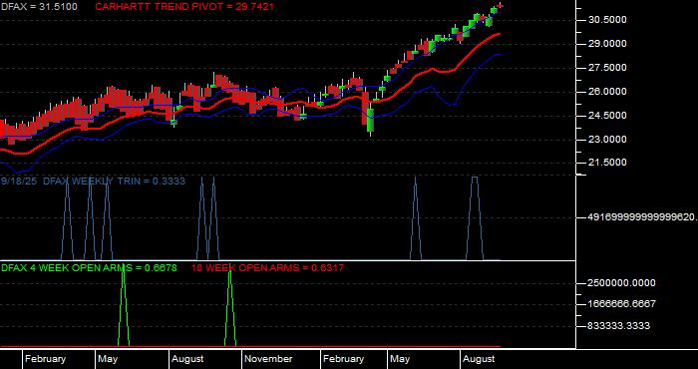Select the February label right after November
The height and width of the screenshot is (369, 698).
pos(344,359)
